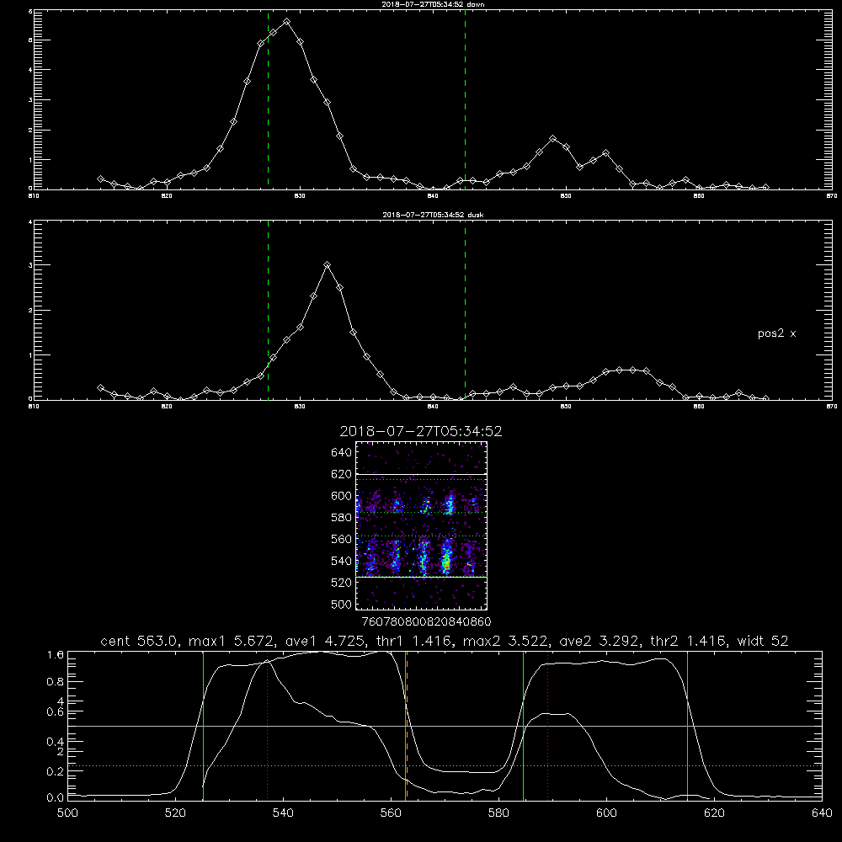Click 'ave2 3.292' in the bottom plot title
Viewport: 842px width, 842px height.
pyautogui.click(x=600, y=641)
